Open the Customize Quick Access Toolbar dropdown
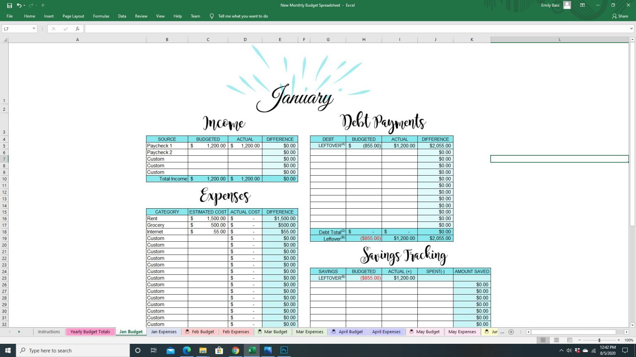This screenshot has width=636, height=357. point(43,5)
